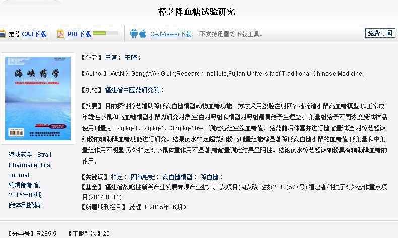Viewport: 398px width, 238px height.
Task: Open 海峡药学 journal name link under cover
Action: pyautogui.click(x=21, y=155)
